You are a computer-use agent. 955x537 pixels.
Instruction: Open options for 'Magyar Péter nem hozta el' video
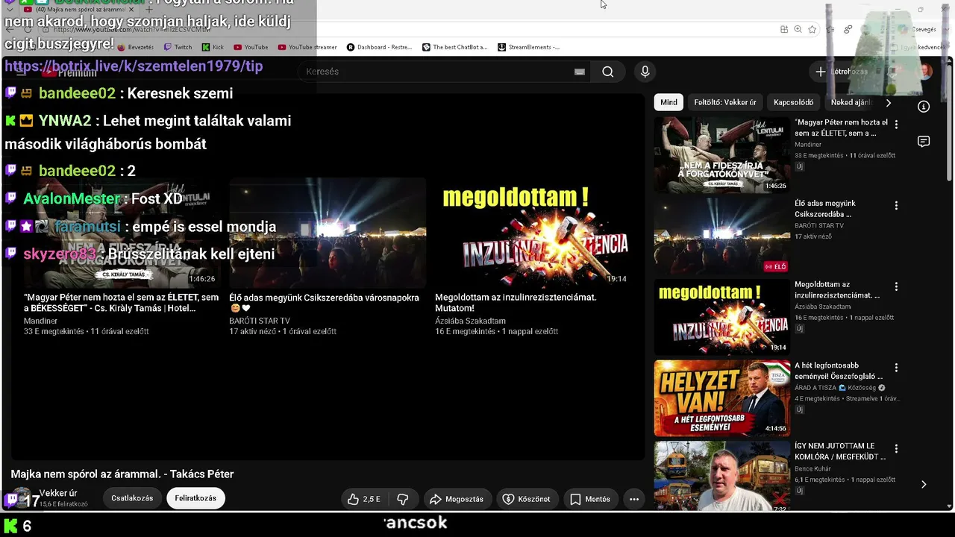click(896, 125)
